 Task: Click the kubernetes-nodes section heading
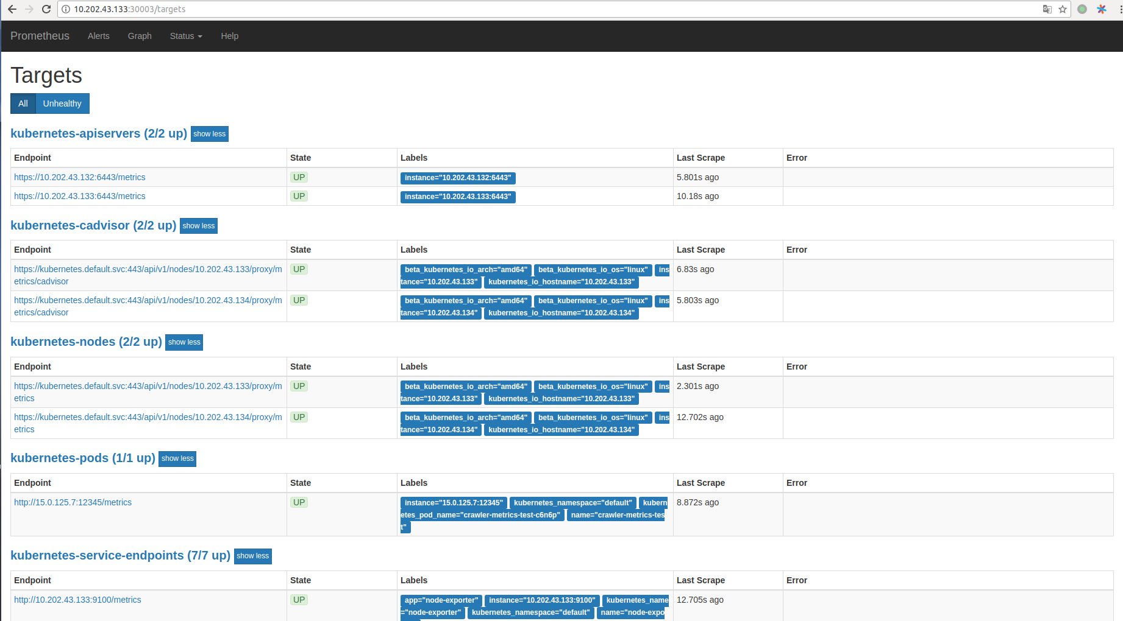86,342
